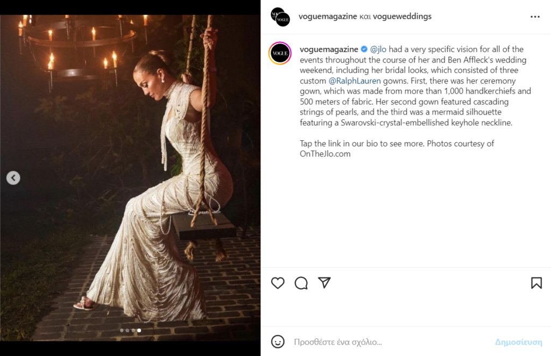Go to the previous photo with the left arrow
551x356 pixels.
click(13, 178)
